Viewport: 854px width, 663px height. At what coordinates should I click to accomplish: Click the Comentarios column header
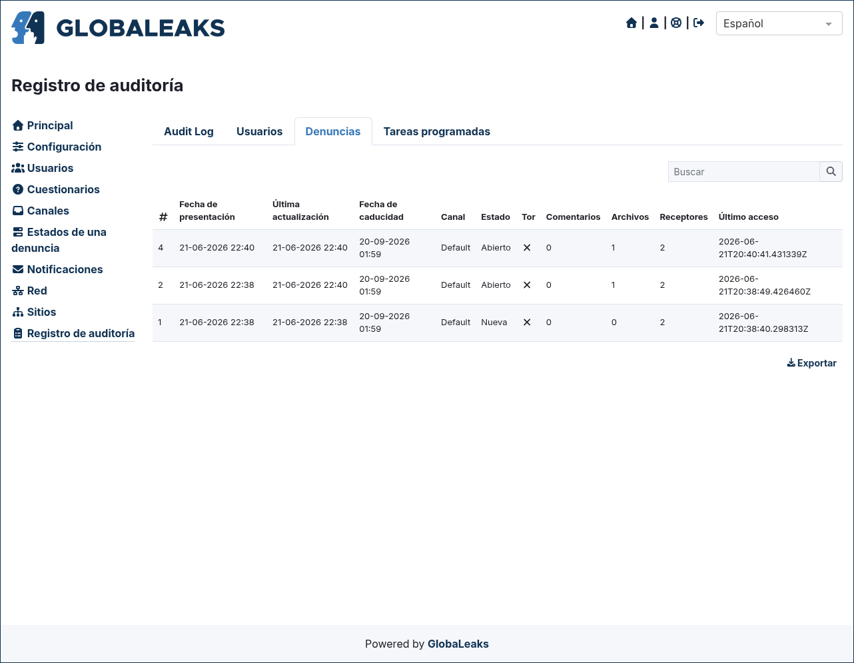click(573, 217)
